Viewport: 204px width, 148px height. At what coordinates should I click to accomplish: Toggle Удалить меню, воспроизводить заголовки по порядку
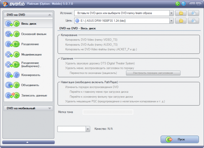(100, 68)
